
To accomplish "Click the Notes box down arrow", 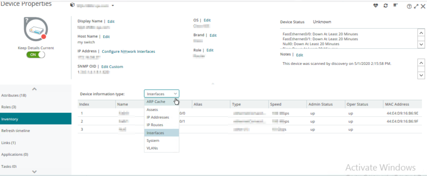I will (421, 75).
